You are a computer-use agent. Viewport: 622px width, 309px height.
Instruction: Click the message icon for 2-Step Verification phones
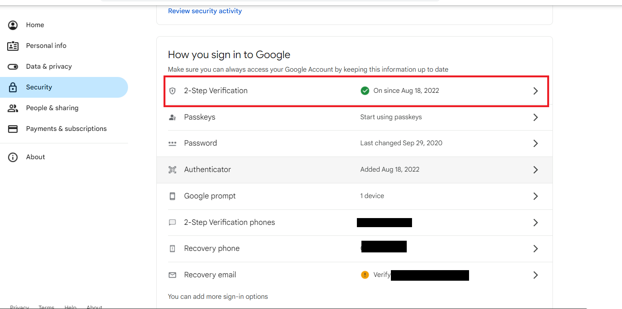pos(173,222)
